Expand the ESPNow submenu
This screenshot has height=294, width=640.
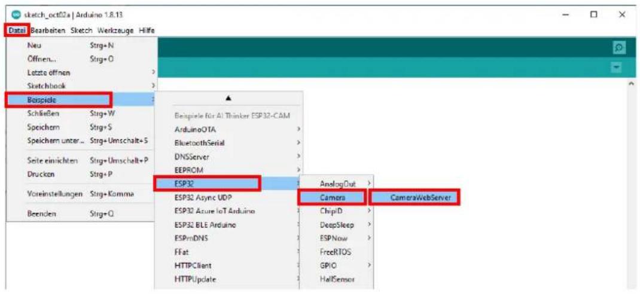(x=337, y=238)
